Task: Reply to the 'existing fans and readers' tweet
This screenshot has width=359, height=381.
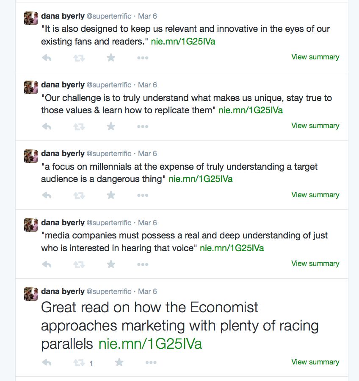Action: (47, 58)
